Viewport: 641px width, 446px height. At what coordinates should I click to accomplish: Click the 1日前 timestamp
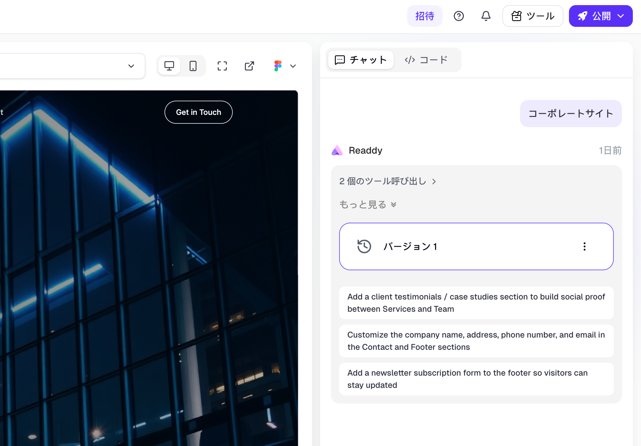(x=610, y=150)
